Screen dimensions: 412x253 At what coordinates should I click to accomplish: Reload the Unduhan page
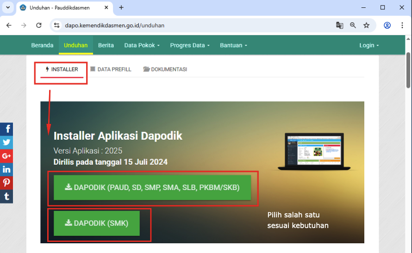38,25
